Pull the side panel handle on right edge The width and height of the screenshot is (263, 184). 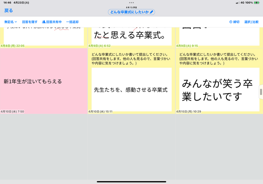[x=261, y=91]
